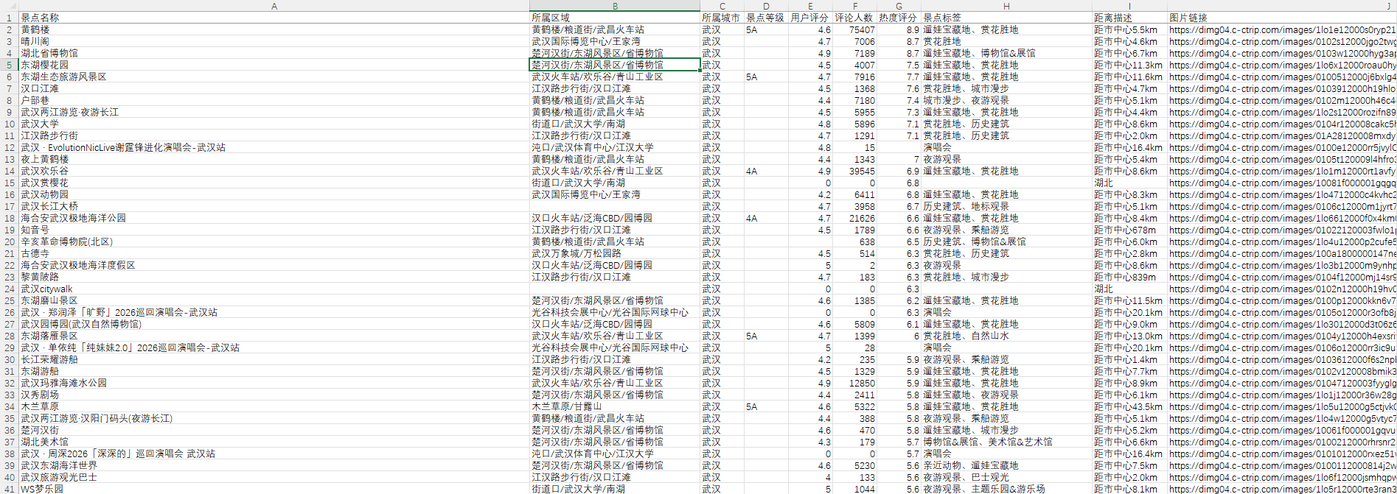
Task: Select the 汉秀剧场 cell
Action: click(274, 395)
